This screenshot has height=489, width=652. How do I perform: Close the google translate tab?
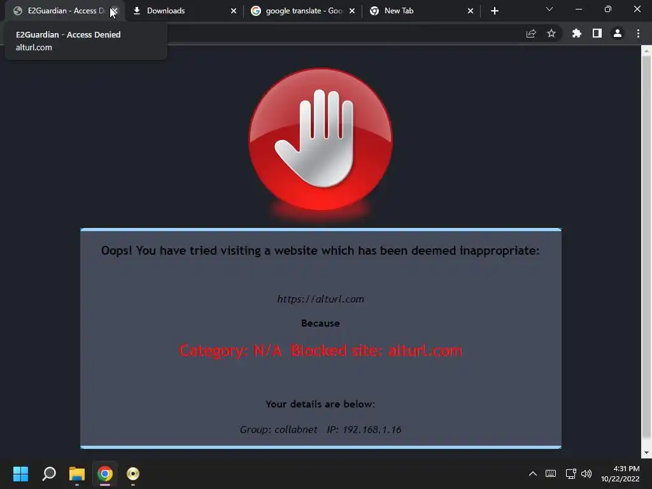[x=352, y=11]
